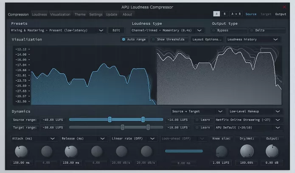
Task: Click the preset Edit button
Action: pos(116,30)
